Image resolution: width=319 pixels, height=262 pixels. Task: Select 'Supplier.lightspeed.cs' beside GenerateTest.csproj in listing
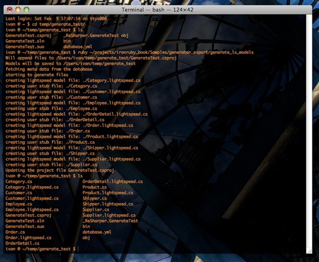109,215
